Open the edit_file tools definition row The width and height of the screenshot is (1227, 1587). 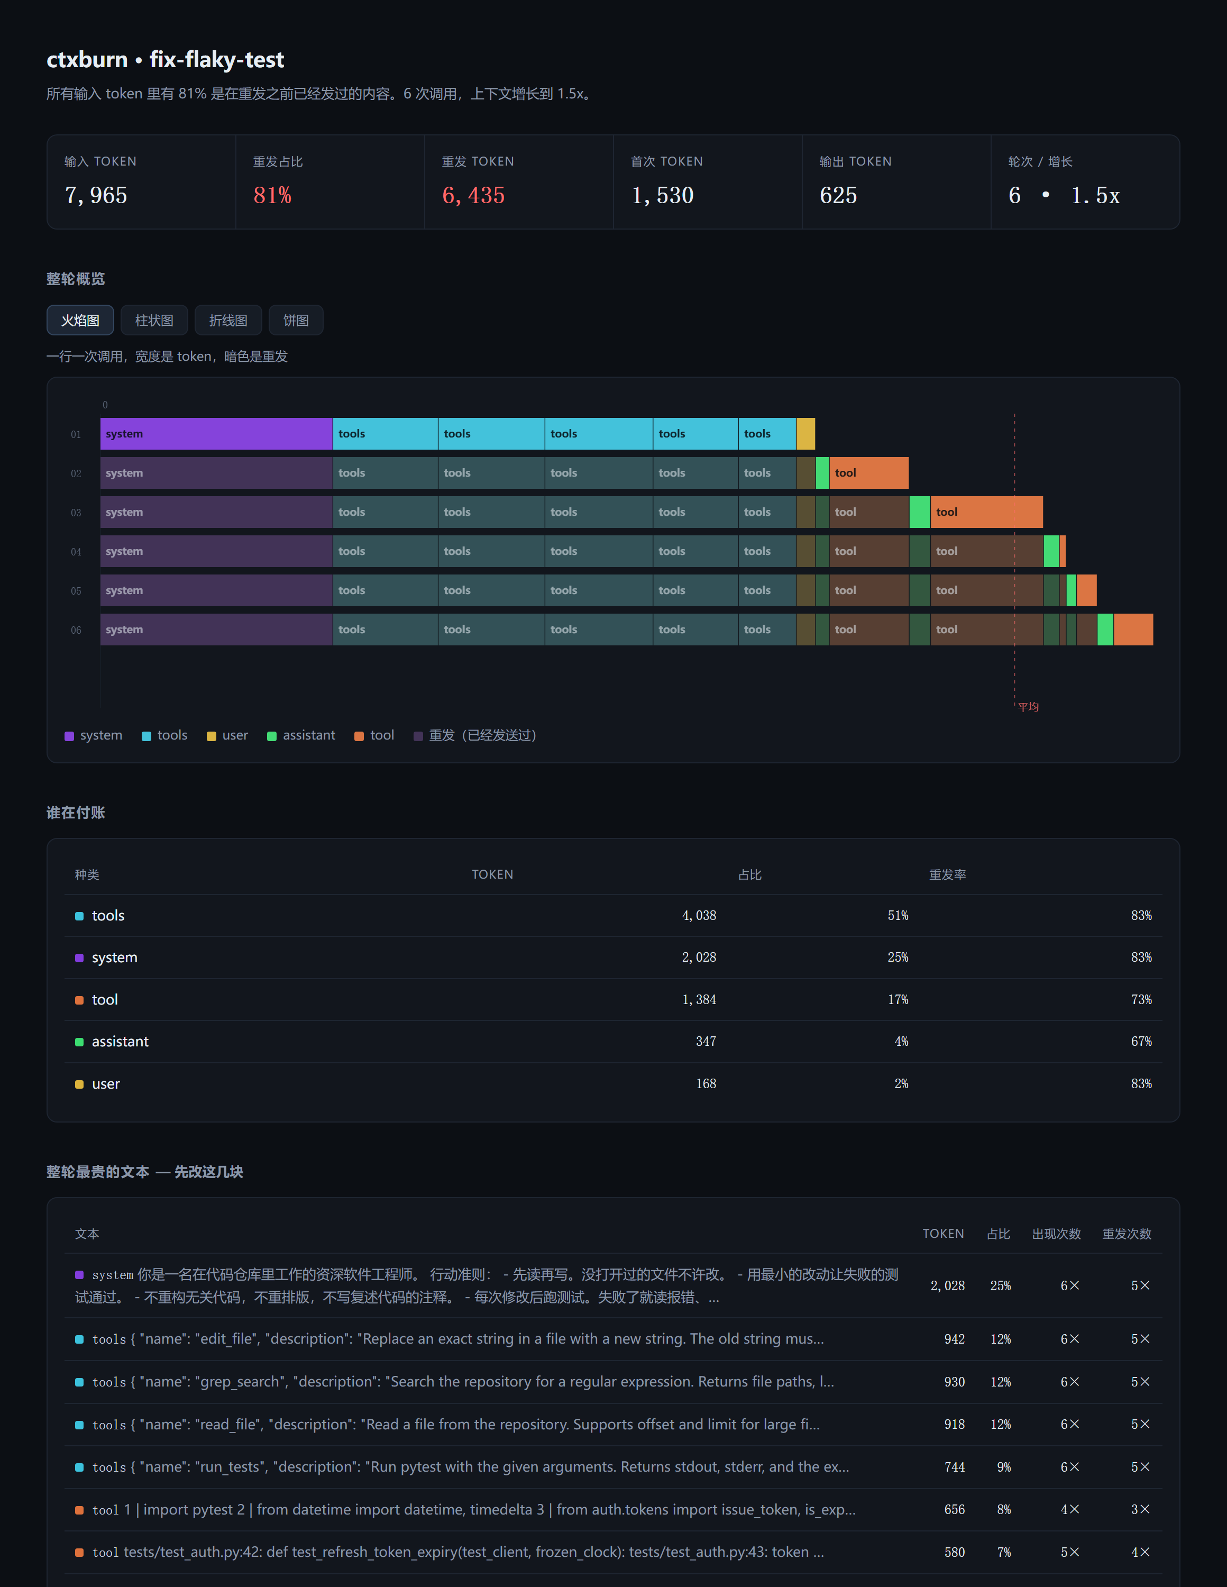(x=613, y=1339)
